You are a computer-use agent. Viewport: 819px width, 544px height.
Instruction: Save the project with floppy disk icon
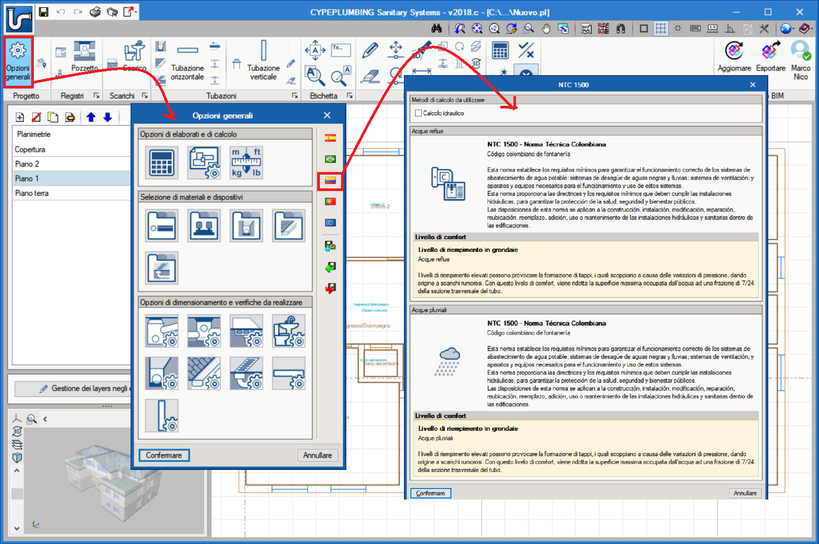pyautogui.click(x=44, y=12)
